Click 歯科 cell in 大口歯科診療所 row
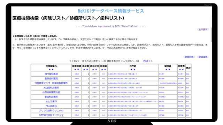The image size is (223, 125). [103, 88]
